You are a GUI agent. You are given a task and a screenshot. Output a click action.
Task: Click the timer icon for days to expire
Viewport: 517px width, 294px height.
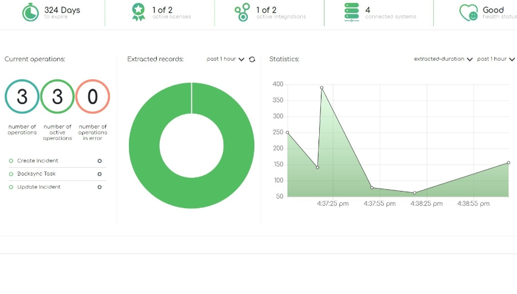[30, 12]
